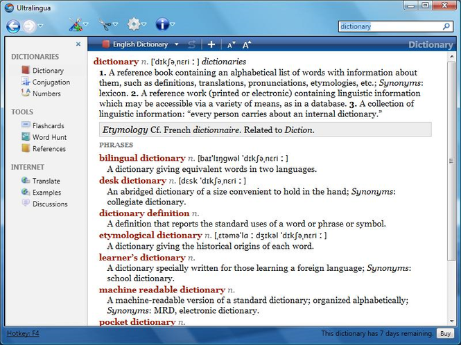Click the magnifying glass search icon

[446, 26]
